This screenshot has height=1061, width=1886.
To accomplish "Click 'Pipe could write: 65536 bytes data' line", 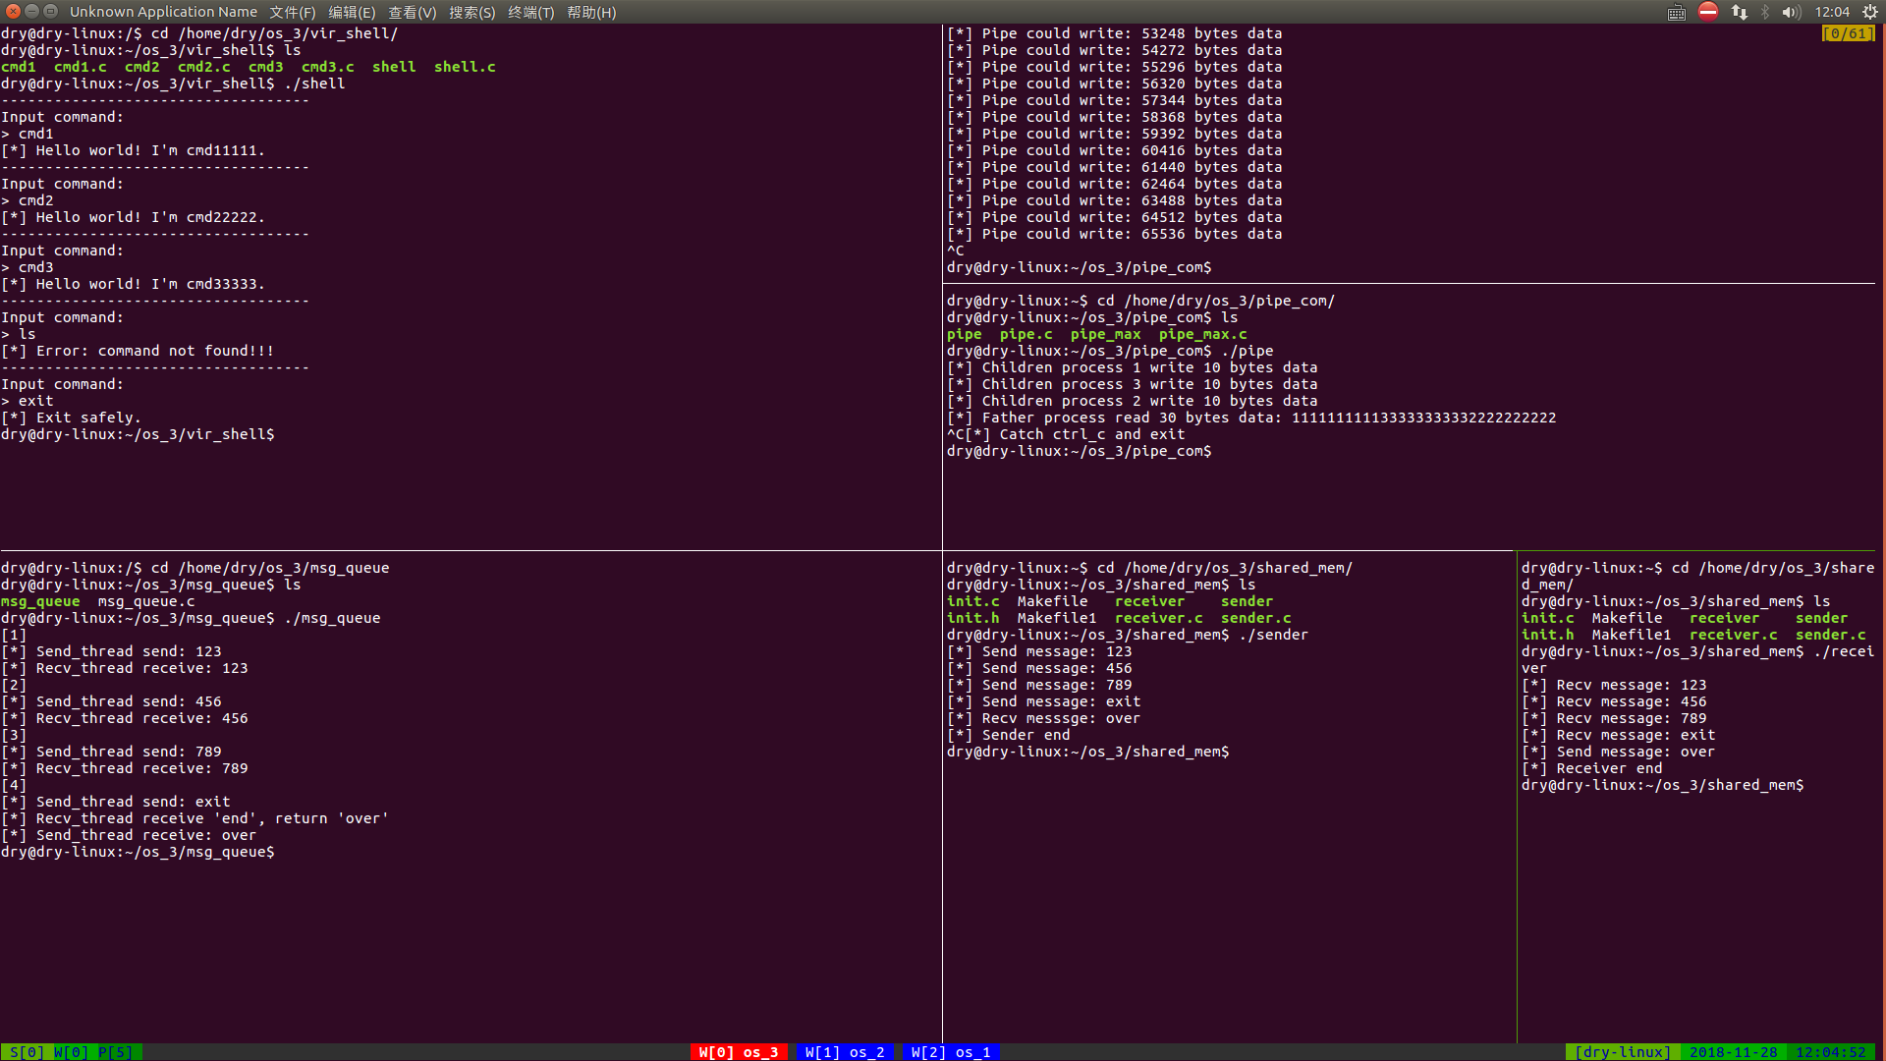I will [x=1115, y=234].
